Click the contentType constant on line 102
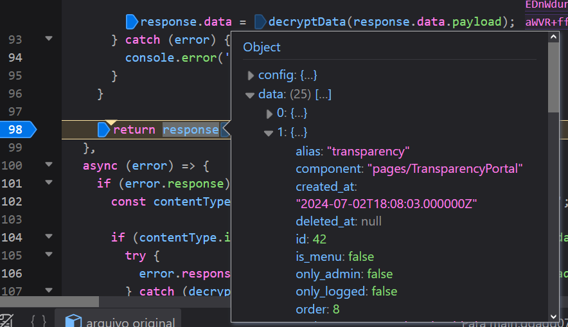The height and width of the screenshot is (327, 568). 191,202
